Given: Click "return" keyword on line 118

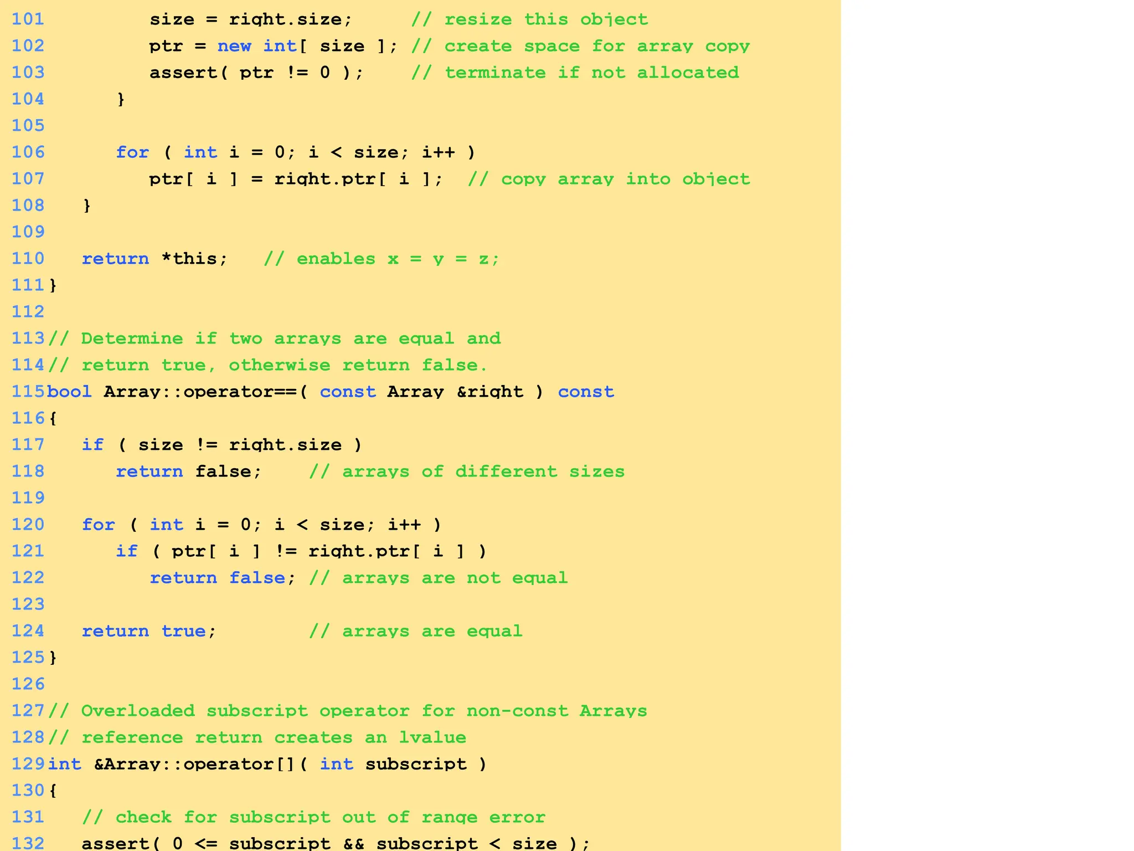Looking at the screenshot, I should click(x=150, y=471).
